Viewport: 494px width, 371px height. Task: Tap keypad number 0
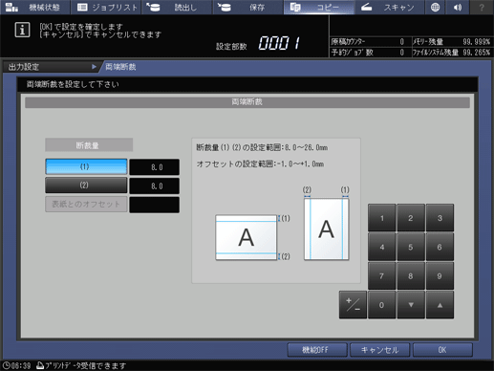382,305
